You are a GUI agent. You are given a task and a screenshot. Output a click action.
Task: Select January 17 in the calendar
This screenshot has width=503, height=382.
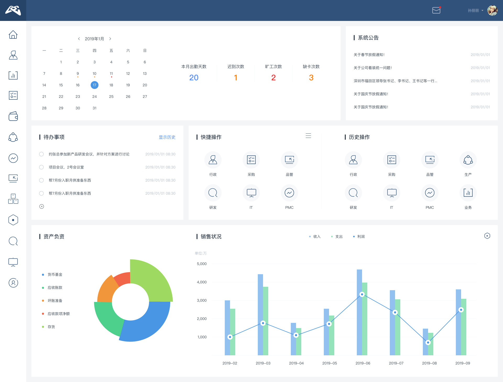coord(95,85)
